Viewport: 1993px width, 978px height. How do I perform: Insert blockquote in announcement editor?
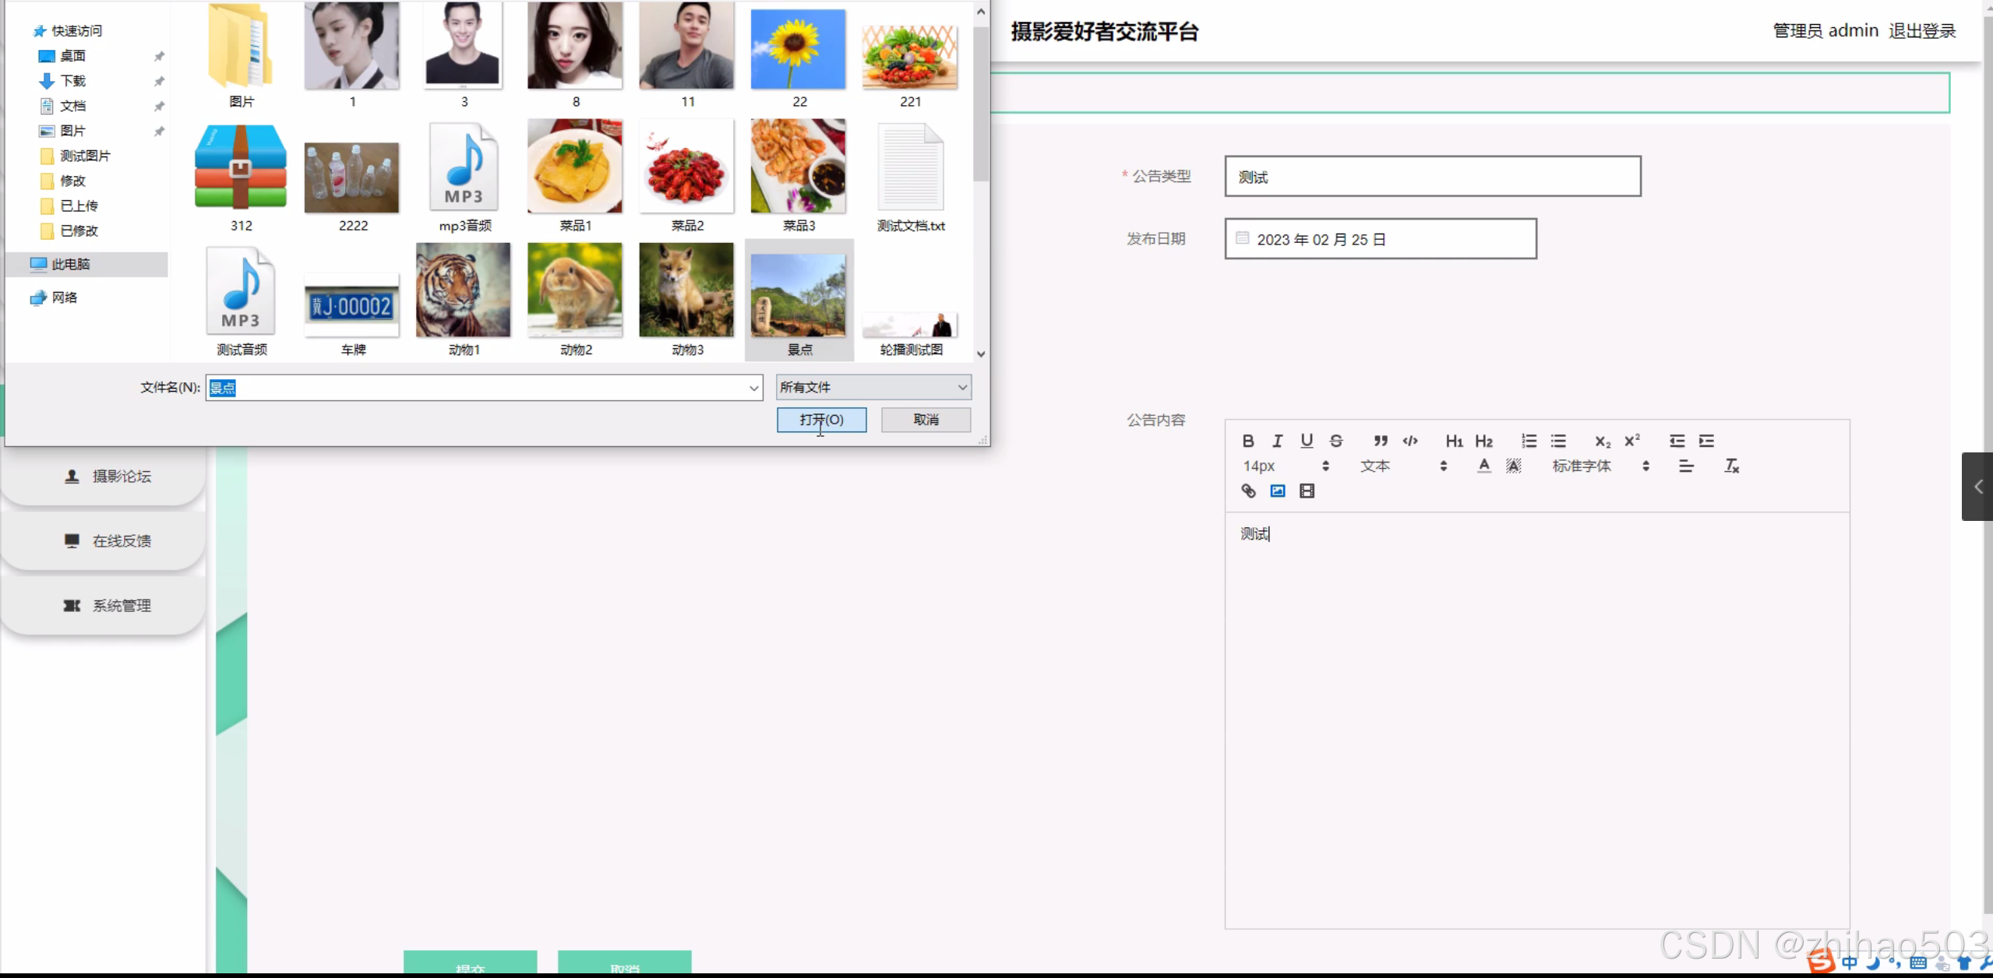click(1380, 441)
